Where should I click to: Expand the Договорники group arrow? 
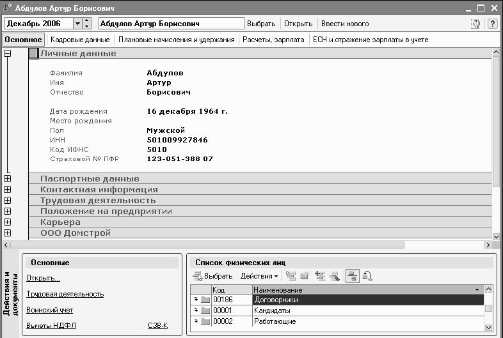(x=196, y=299)
